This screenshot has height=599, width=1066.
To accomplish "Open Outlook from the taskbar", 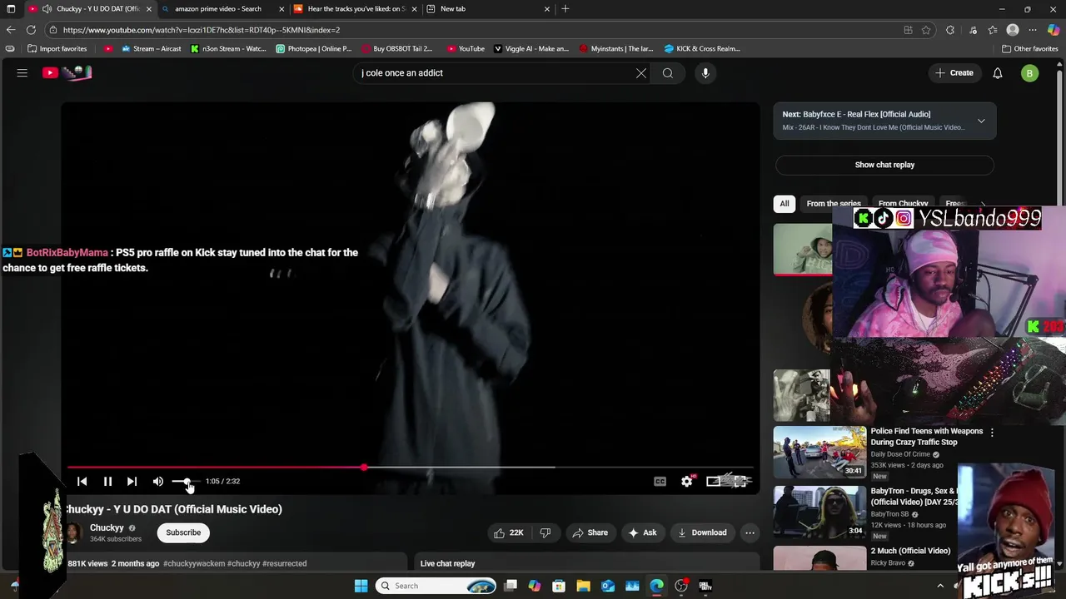I will tap(608, 586).
